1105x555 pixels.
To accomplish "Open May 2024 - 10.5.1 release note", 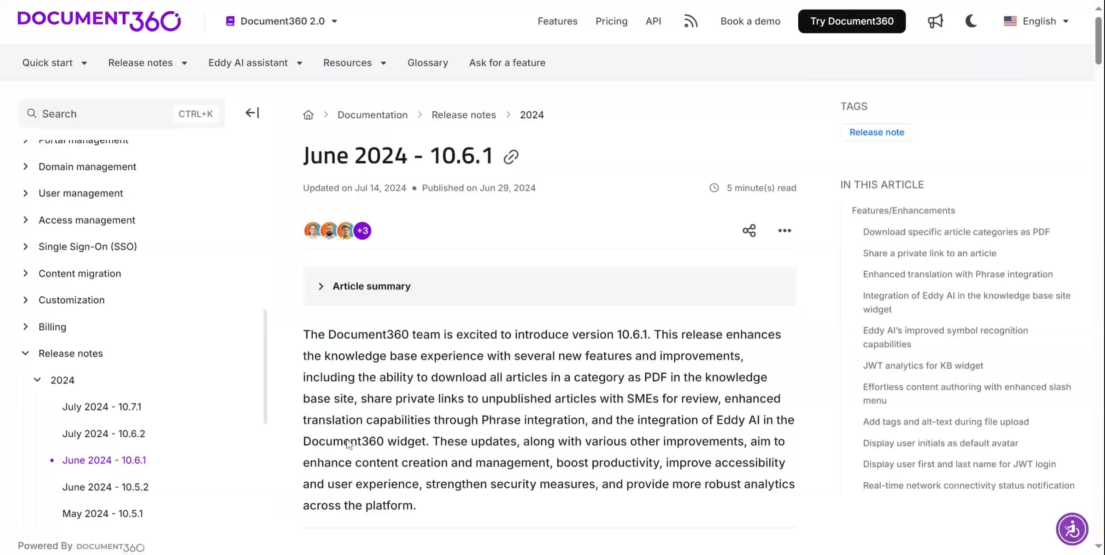I will pyautogui.click(x=103, y=513).
